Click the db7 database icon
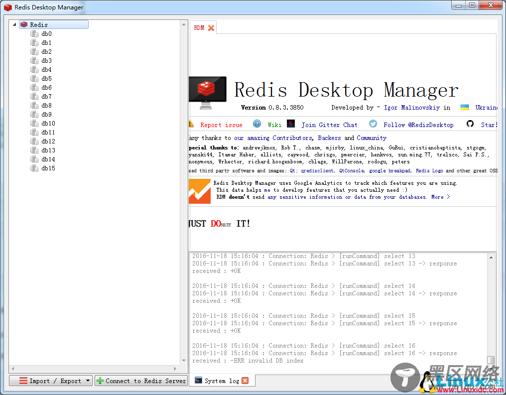This screenshot has height=395, width=506. pos(34,97)
